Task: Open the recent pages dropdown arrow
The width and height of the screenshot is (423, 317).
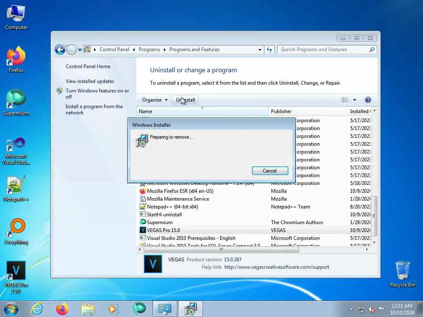Action: coord(80,50)
